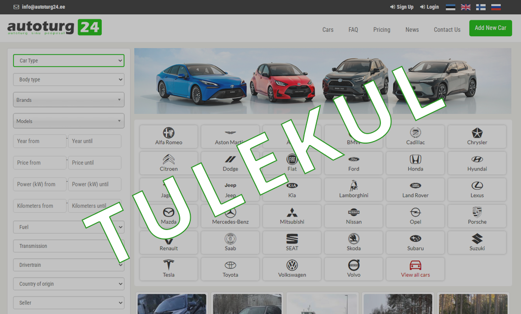This screenshot has width=521, height=314.
Task: Open the Nissan brand listing
Action: tap(354, 216)
